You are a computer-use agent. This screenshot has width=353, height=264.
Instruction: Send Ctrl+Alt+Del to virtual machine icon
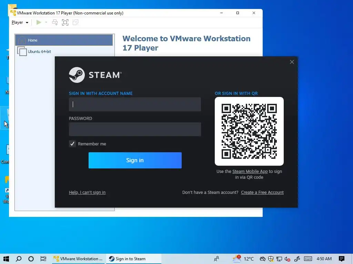[x=55, y=22]
